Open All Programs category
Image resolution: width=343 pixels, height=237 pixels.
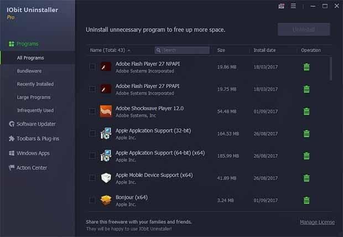click(30, 58)
